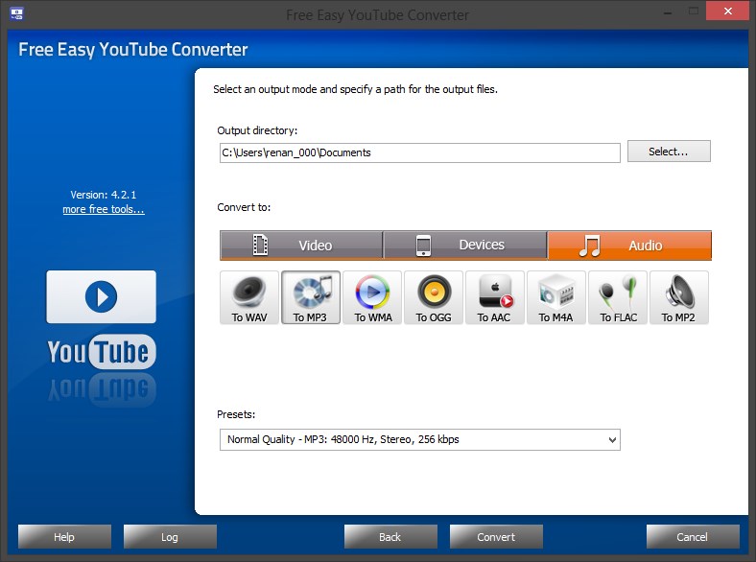
Task: Open the Log button
Action: pos(170,536)
